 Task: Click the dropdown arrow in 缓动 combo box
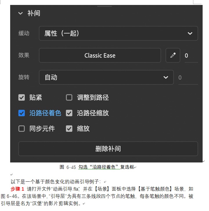point(190,33)
